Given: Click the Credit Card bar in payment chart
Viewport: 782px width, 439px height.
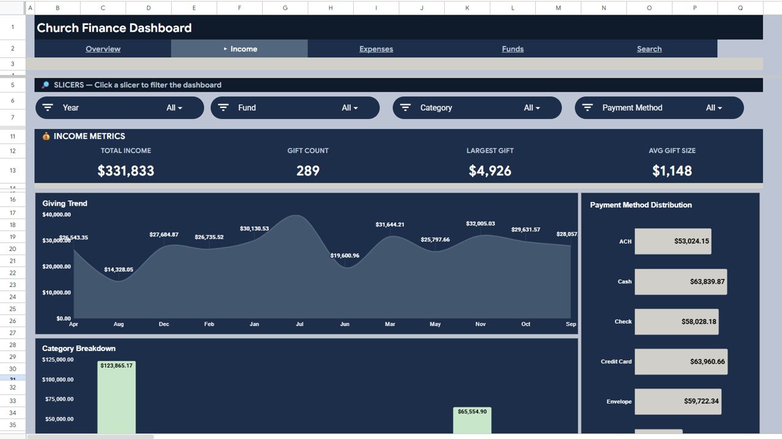Looking at the screenshot, I should [681, 361].
